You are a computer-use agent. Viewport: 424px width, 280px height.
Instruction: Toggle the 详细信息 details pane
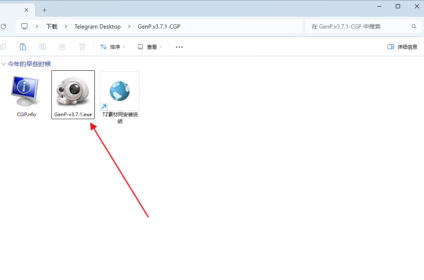(x=402, y=47)
